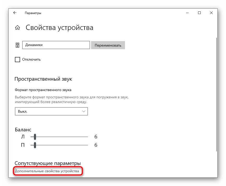Click the Параметры window title text
The width and height of the screenshot is (226, 186).
33,13
